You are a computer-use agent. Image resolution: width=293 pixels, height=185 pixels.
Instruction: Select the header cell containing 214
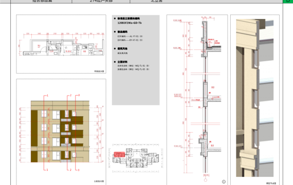pos(101,2)
